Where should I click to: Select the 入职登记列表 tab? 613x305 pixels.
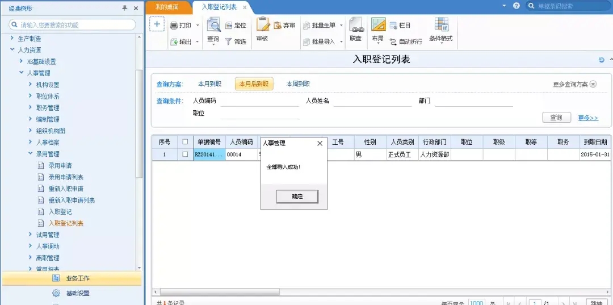[x=219, y=7]
